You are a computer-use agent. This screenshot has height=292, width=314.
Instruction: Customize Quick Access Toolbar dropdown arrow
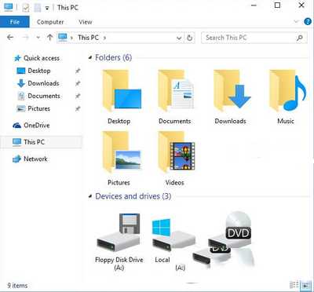47,9
